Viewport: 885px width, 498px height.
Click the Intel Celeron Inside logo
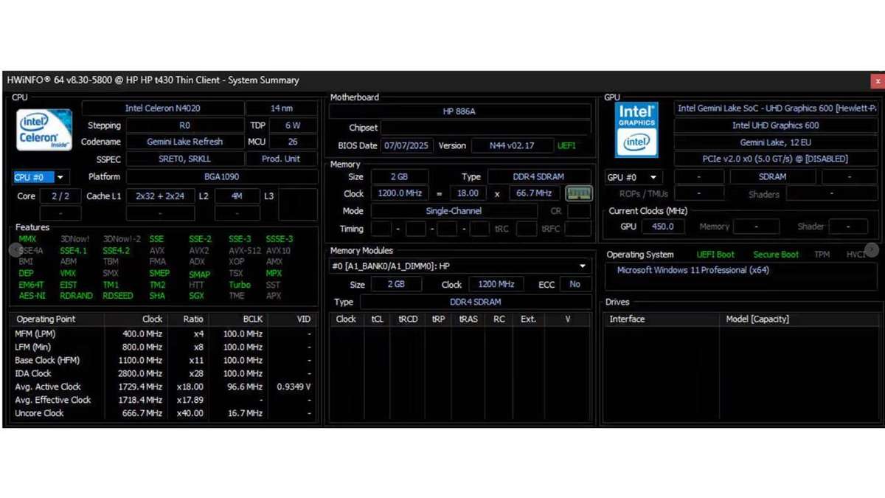pos(44,130)
